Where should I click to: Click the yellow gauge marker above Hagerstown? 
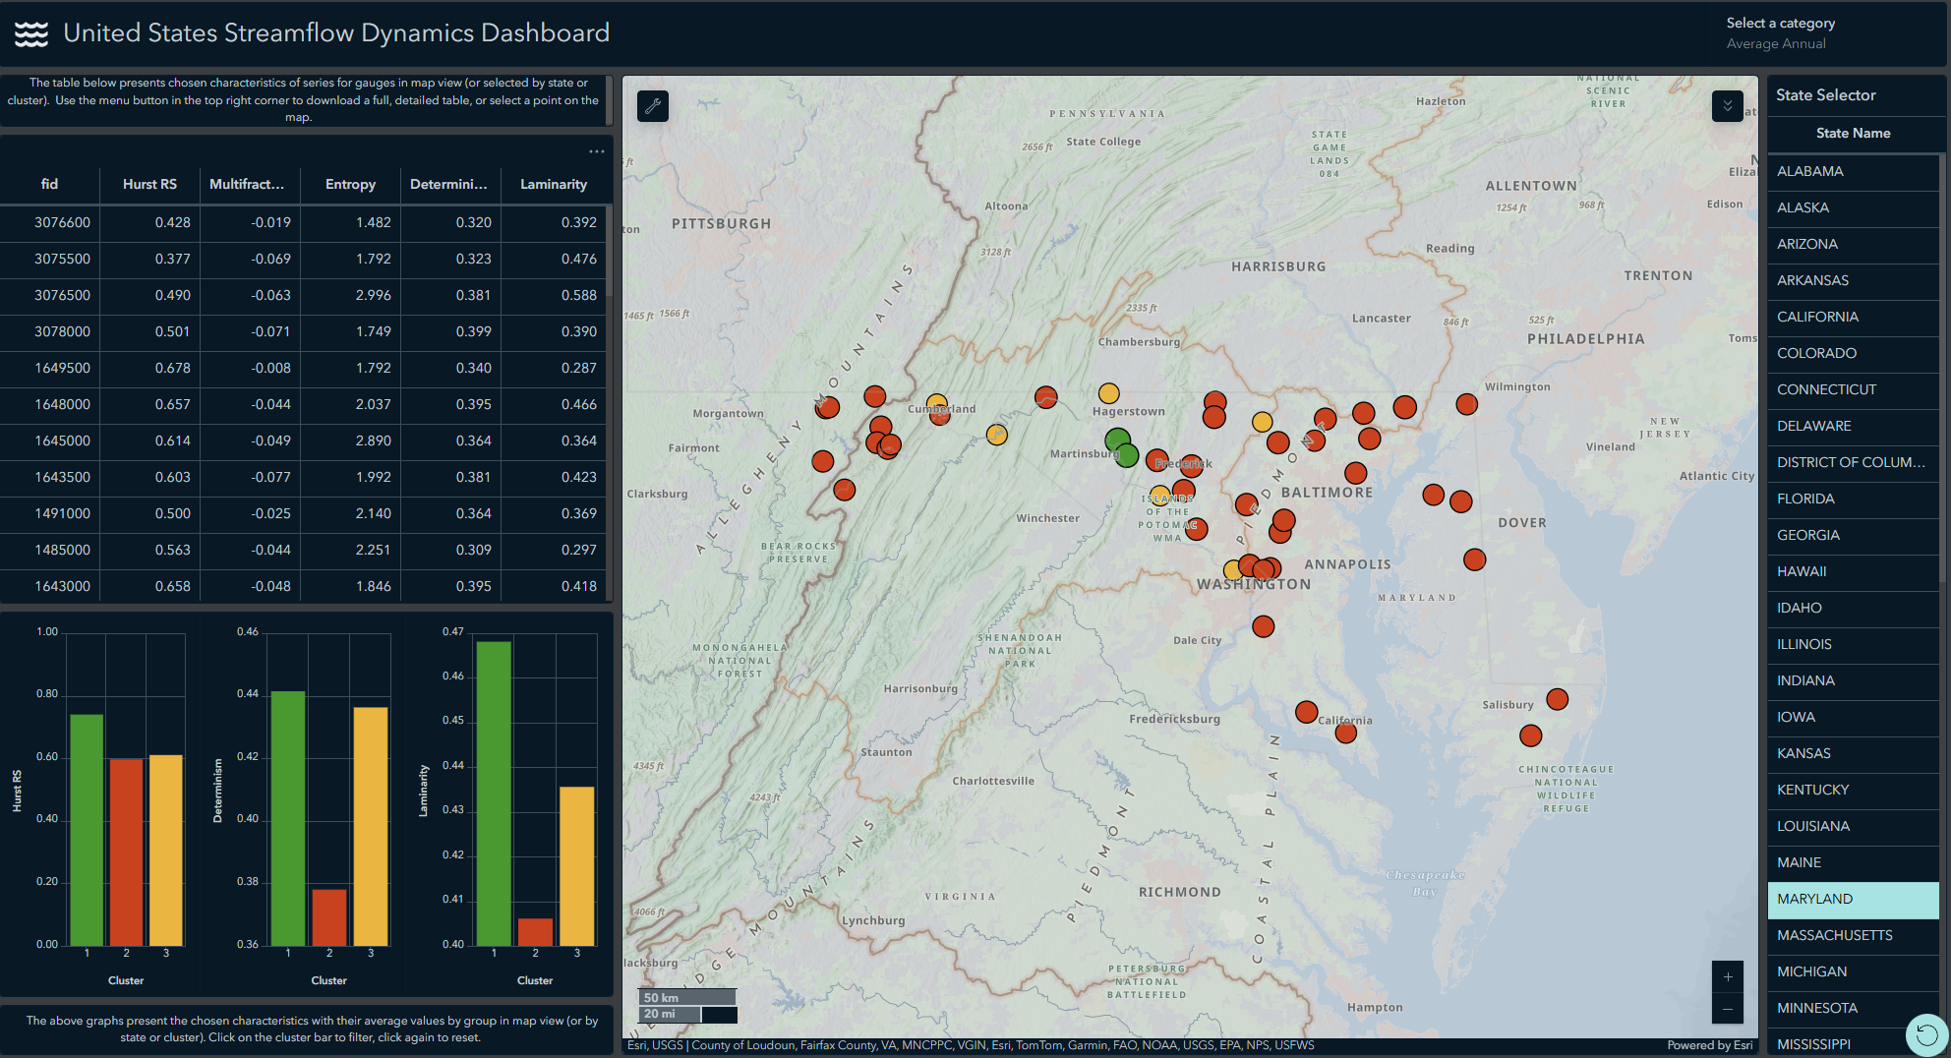point(1108,393)
